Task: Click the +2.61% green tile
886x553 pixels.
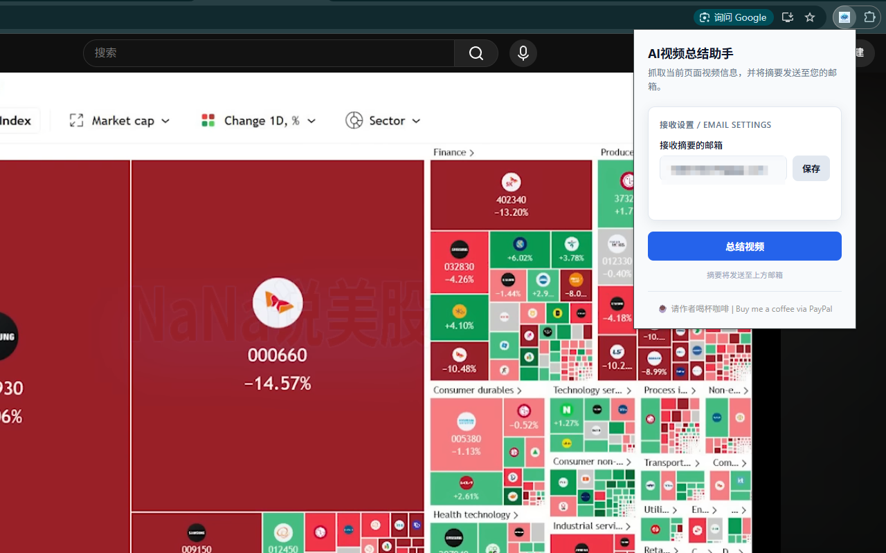Action: pyautogui.click(x=466, y=488)
